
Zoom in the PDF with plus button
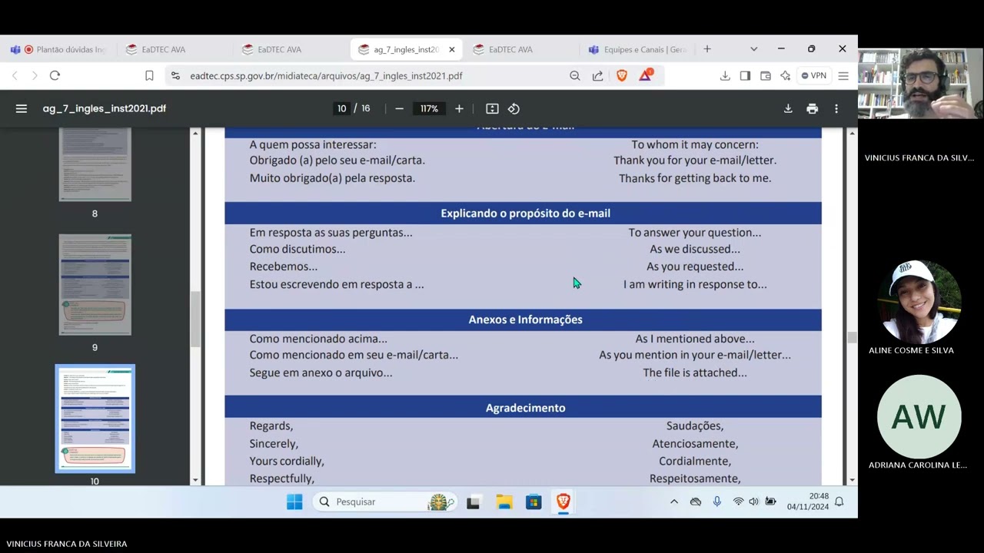[459, 108]
